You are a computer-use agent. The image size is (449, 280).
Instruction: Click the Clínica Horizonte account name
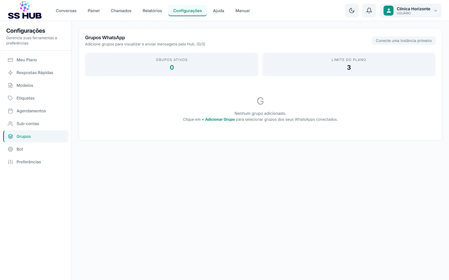pos(413,9)
